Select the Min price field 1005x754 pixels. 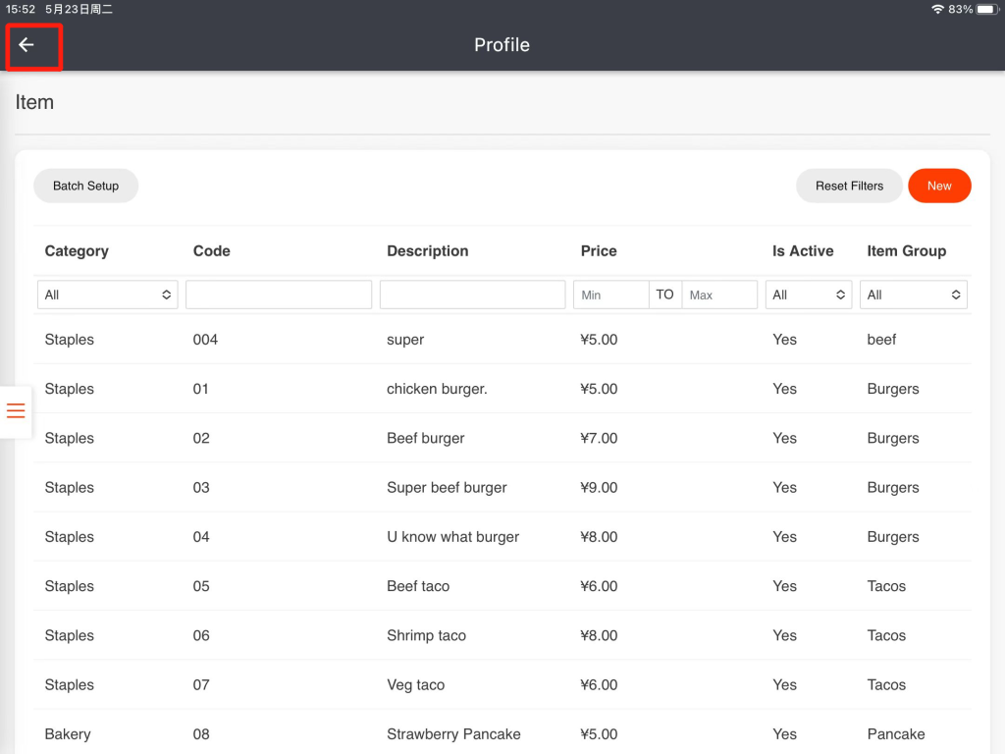(610, 295)
